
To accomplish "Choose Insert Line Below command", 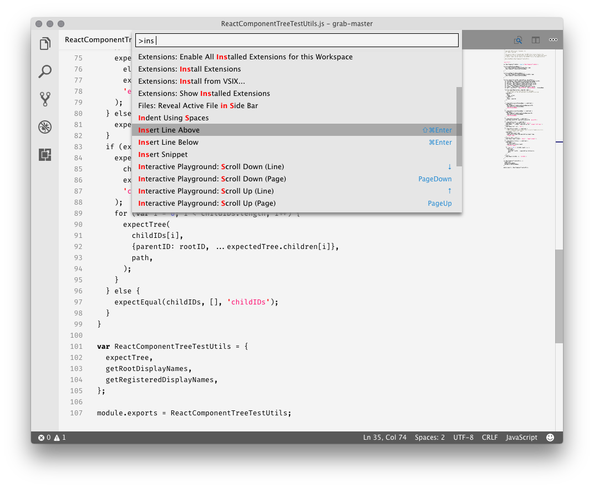I will [294, 142].
